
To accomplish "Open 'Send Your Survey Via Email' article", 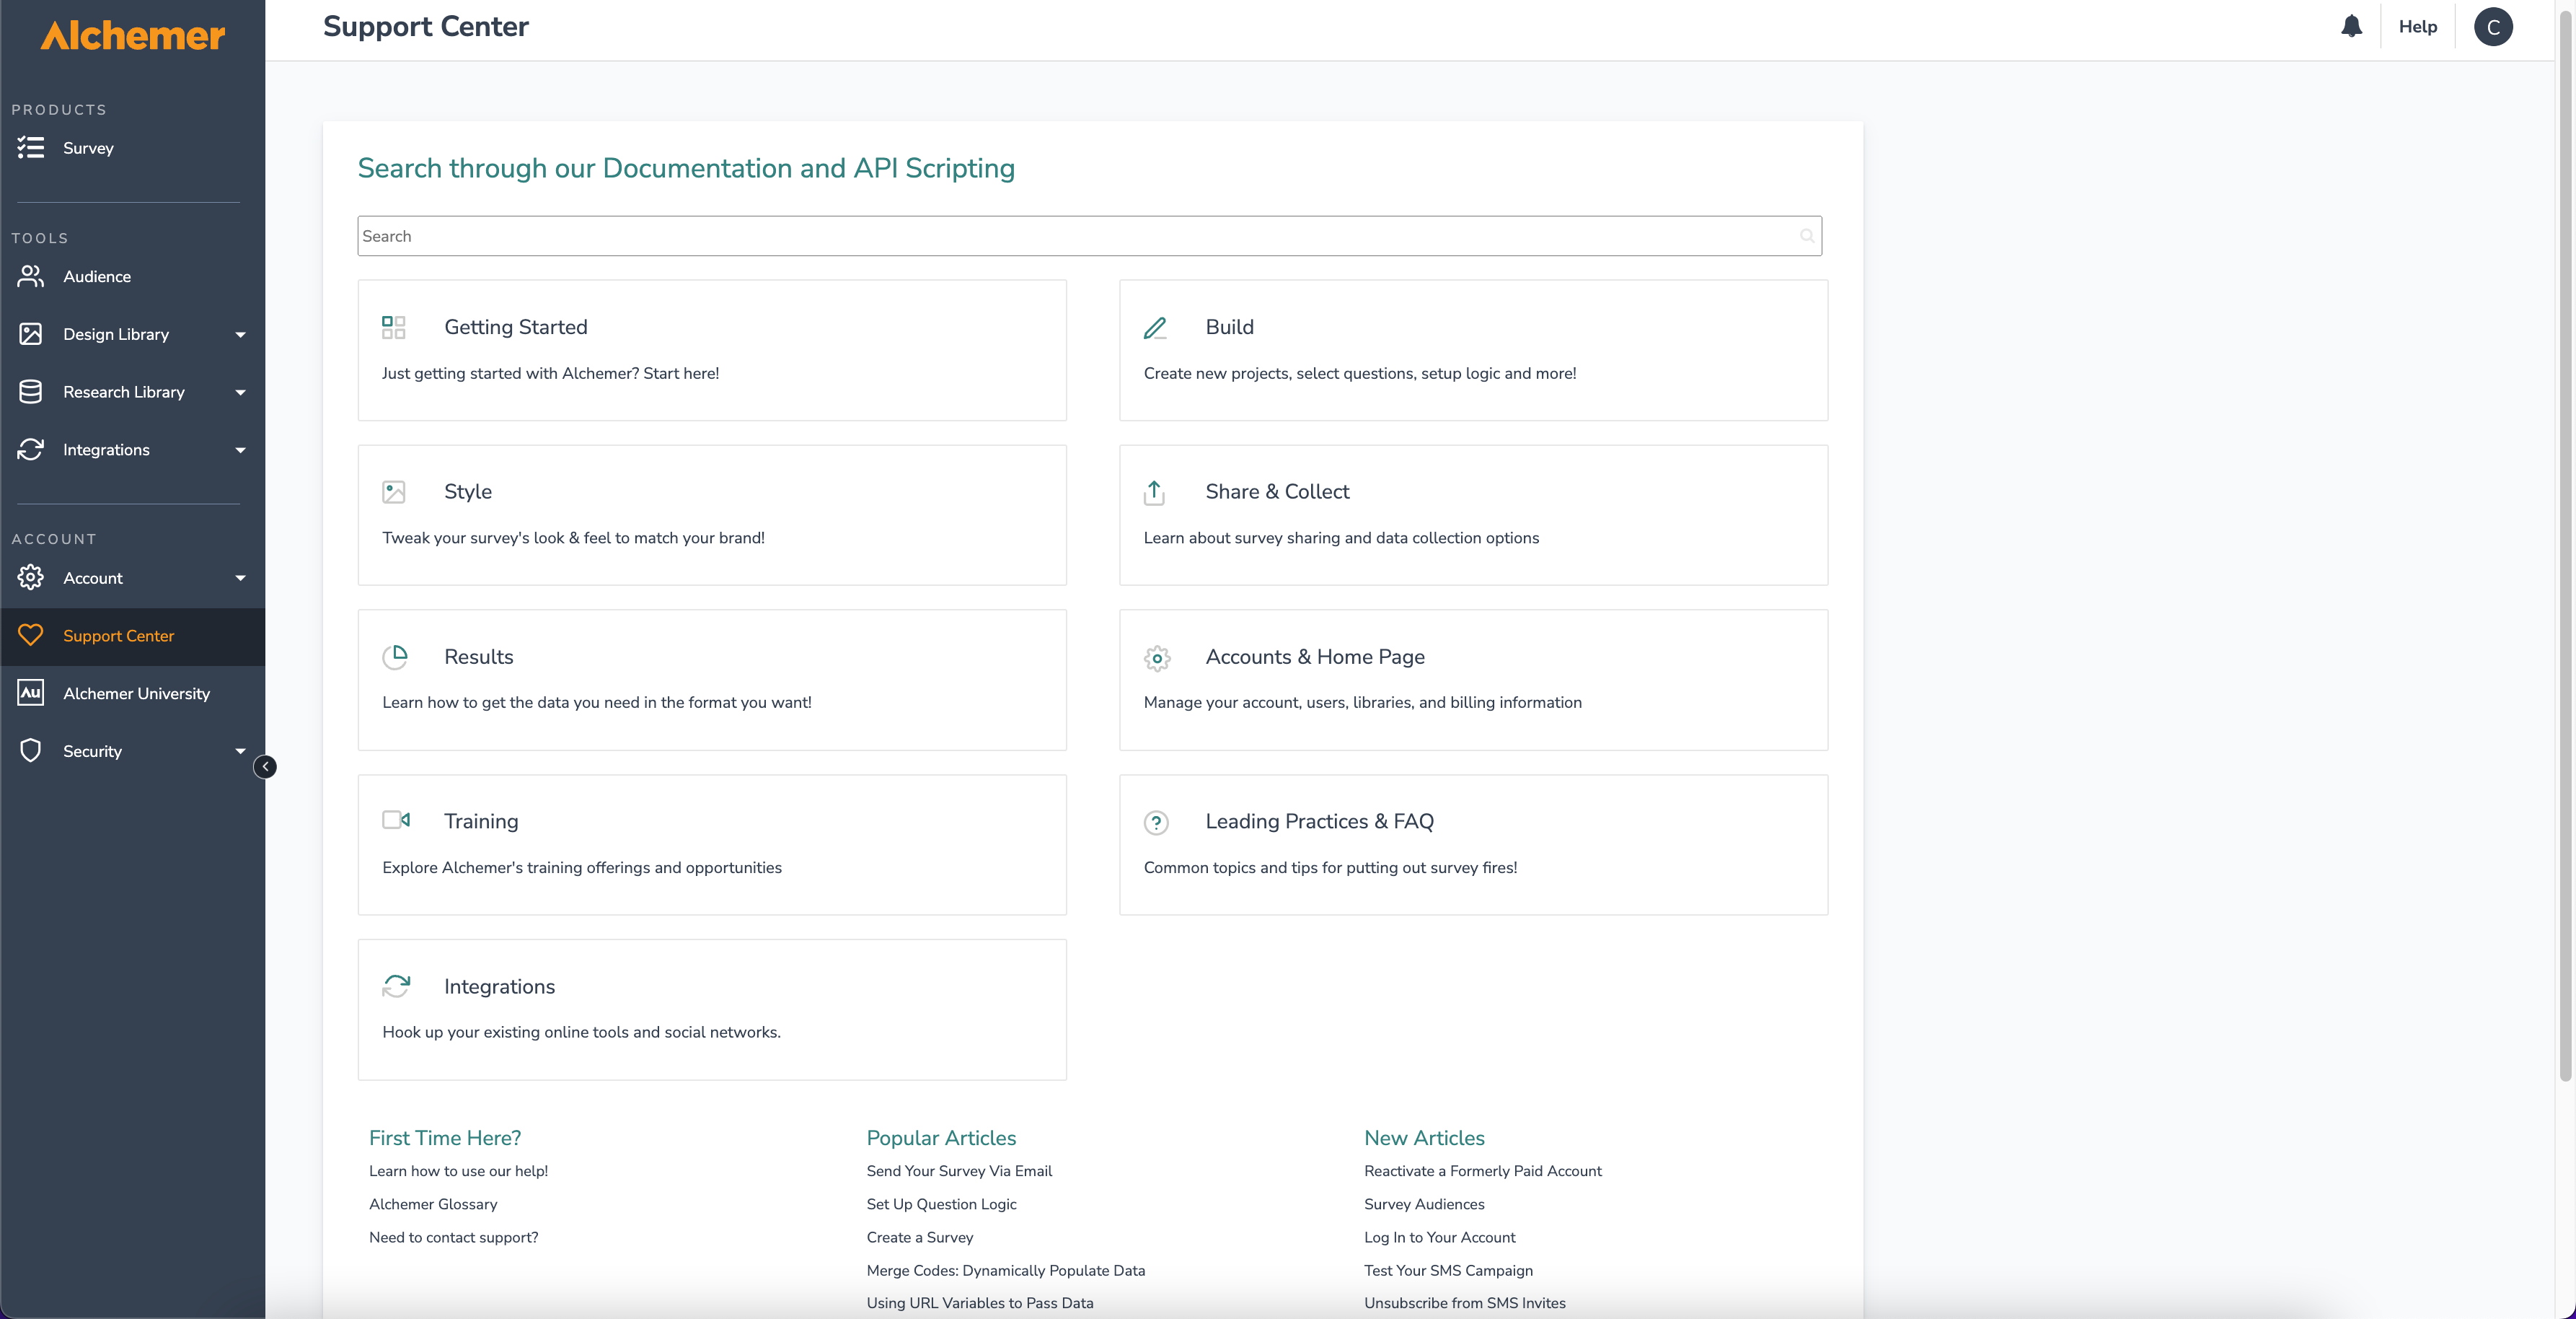I will pos(959,1171).
